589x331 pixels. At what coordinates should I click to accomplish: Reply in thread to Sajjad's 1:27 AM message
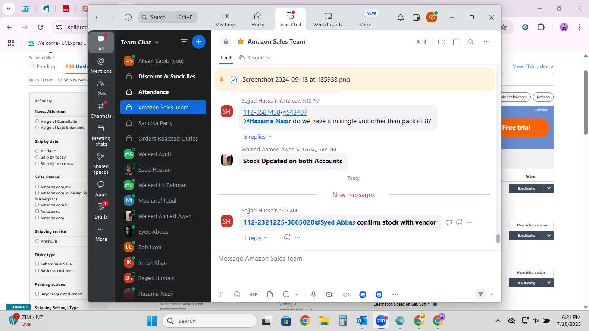tap(449, 222)
